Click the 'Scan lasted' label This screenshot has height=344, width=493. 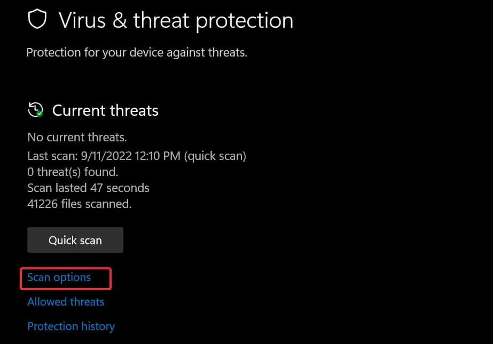point(57,188)
